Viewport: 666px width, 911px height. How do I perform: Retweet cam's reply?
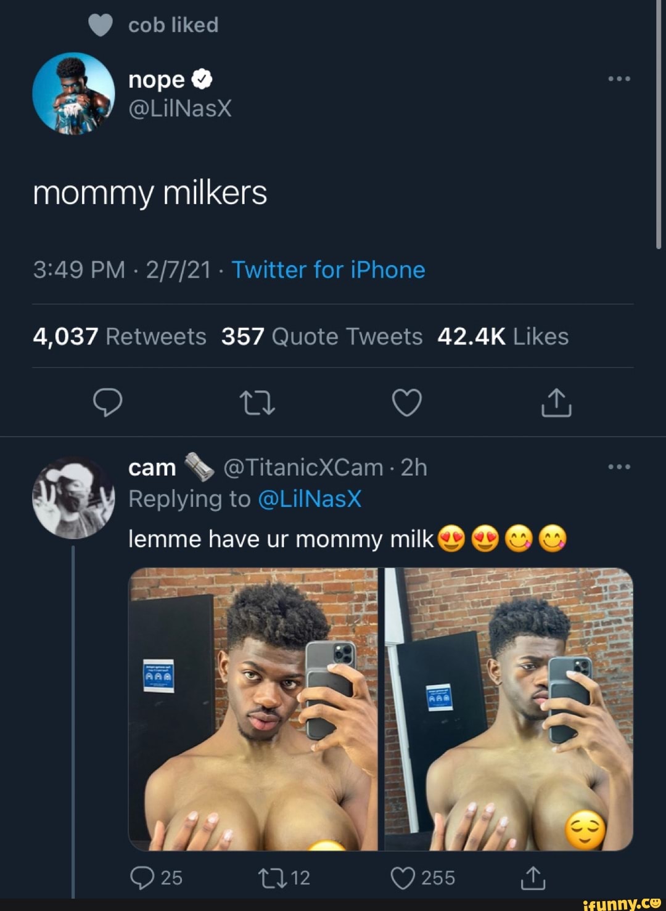(272, 878)
